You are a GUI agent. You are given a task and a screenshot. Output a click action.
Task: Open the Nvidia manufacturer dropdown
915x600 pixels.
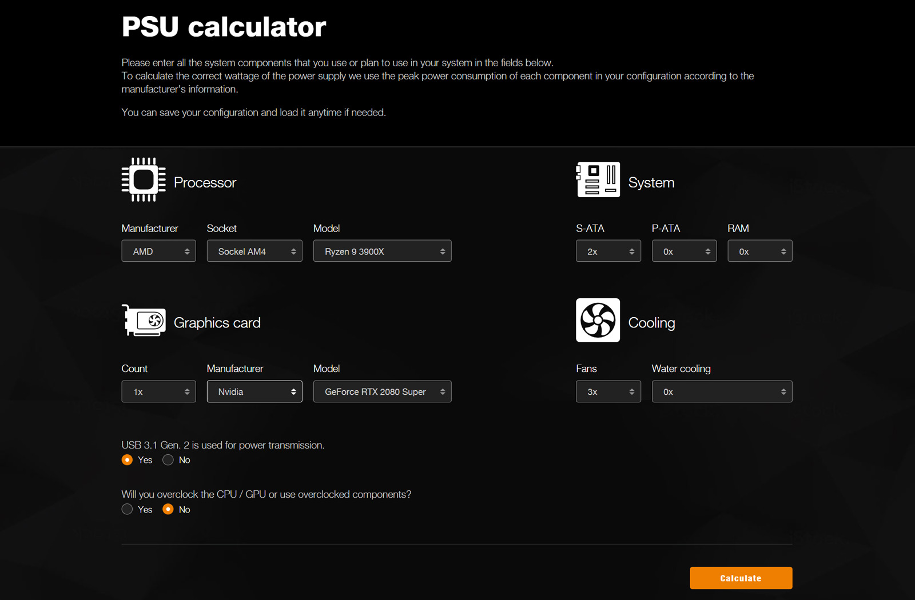tap(254, 391)
